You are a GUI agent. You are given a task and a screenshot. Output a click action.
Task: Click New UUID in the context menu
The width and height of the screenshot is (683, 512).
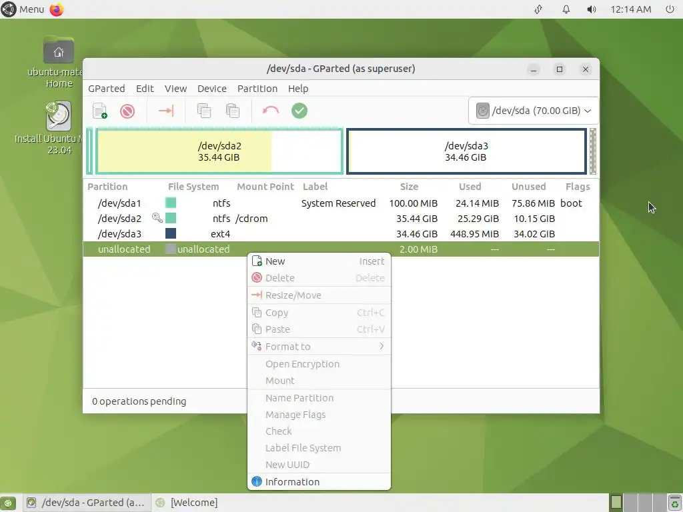319,465
